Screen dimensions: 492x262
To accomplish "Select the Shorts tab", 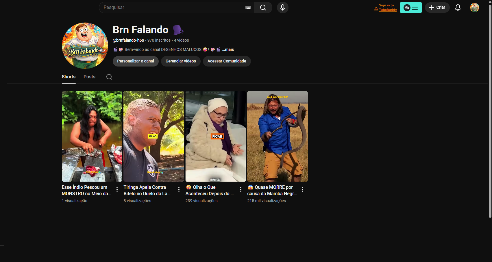I will coord(69,77).
